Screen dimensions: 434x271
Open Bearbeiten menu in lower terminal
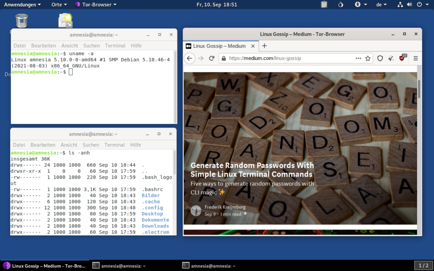(x=43, y=145)
